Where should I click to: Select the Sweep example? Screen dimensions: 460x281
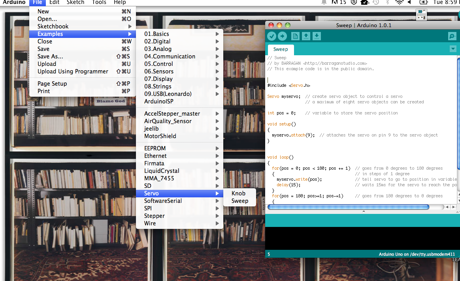pos(240,201)
